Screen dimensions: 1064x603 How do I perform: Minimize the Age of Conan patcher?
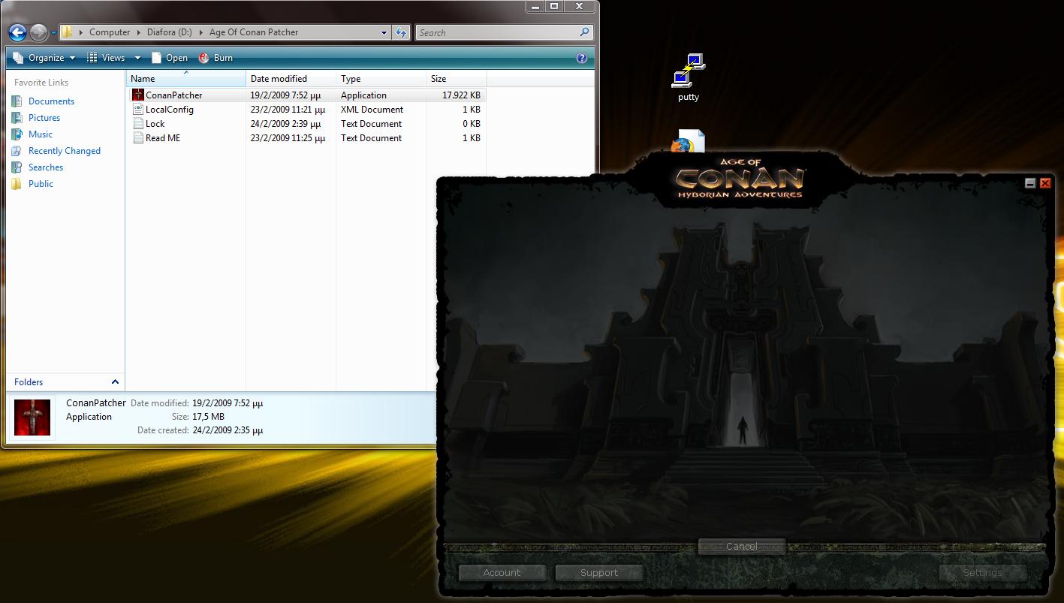coord(1030,183)
